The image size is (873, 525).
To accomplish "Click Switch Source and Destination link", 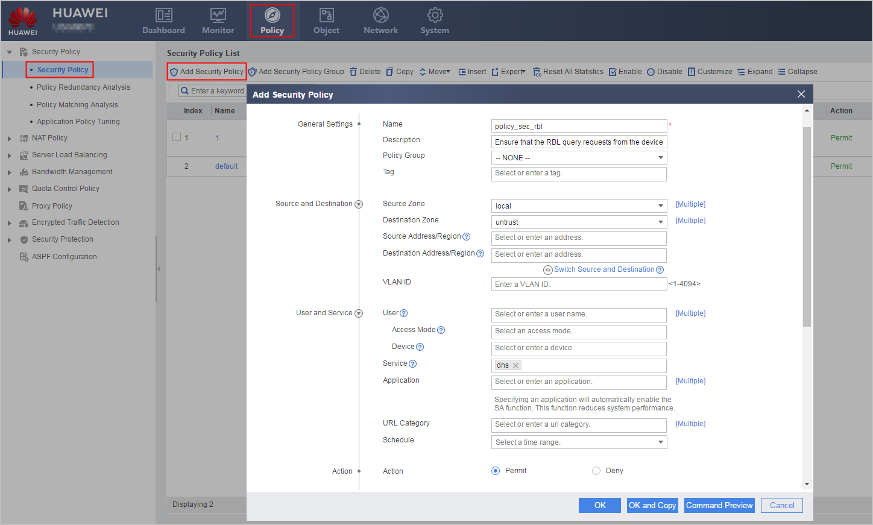I will (x=604, y=269).
